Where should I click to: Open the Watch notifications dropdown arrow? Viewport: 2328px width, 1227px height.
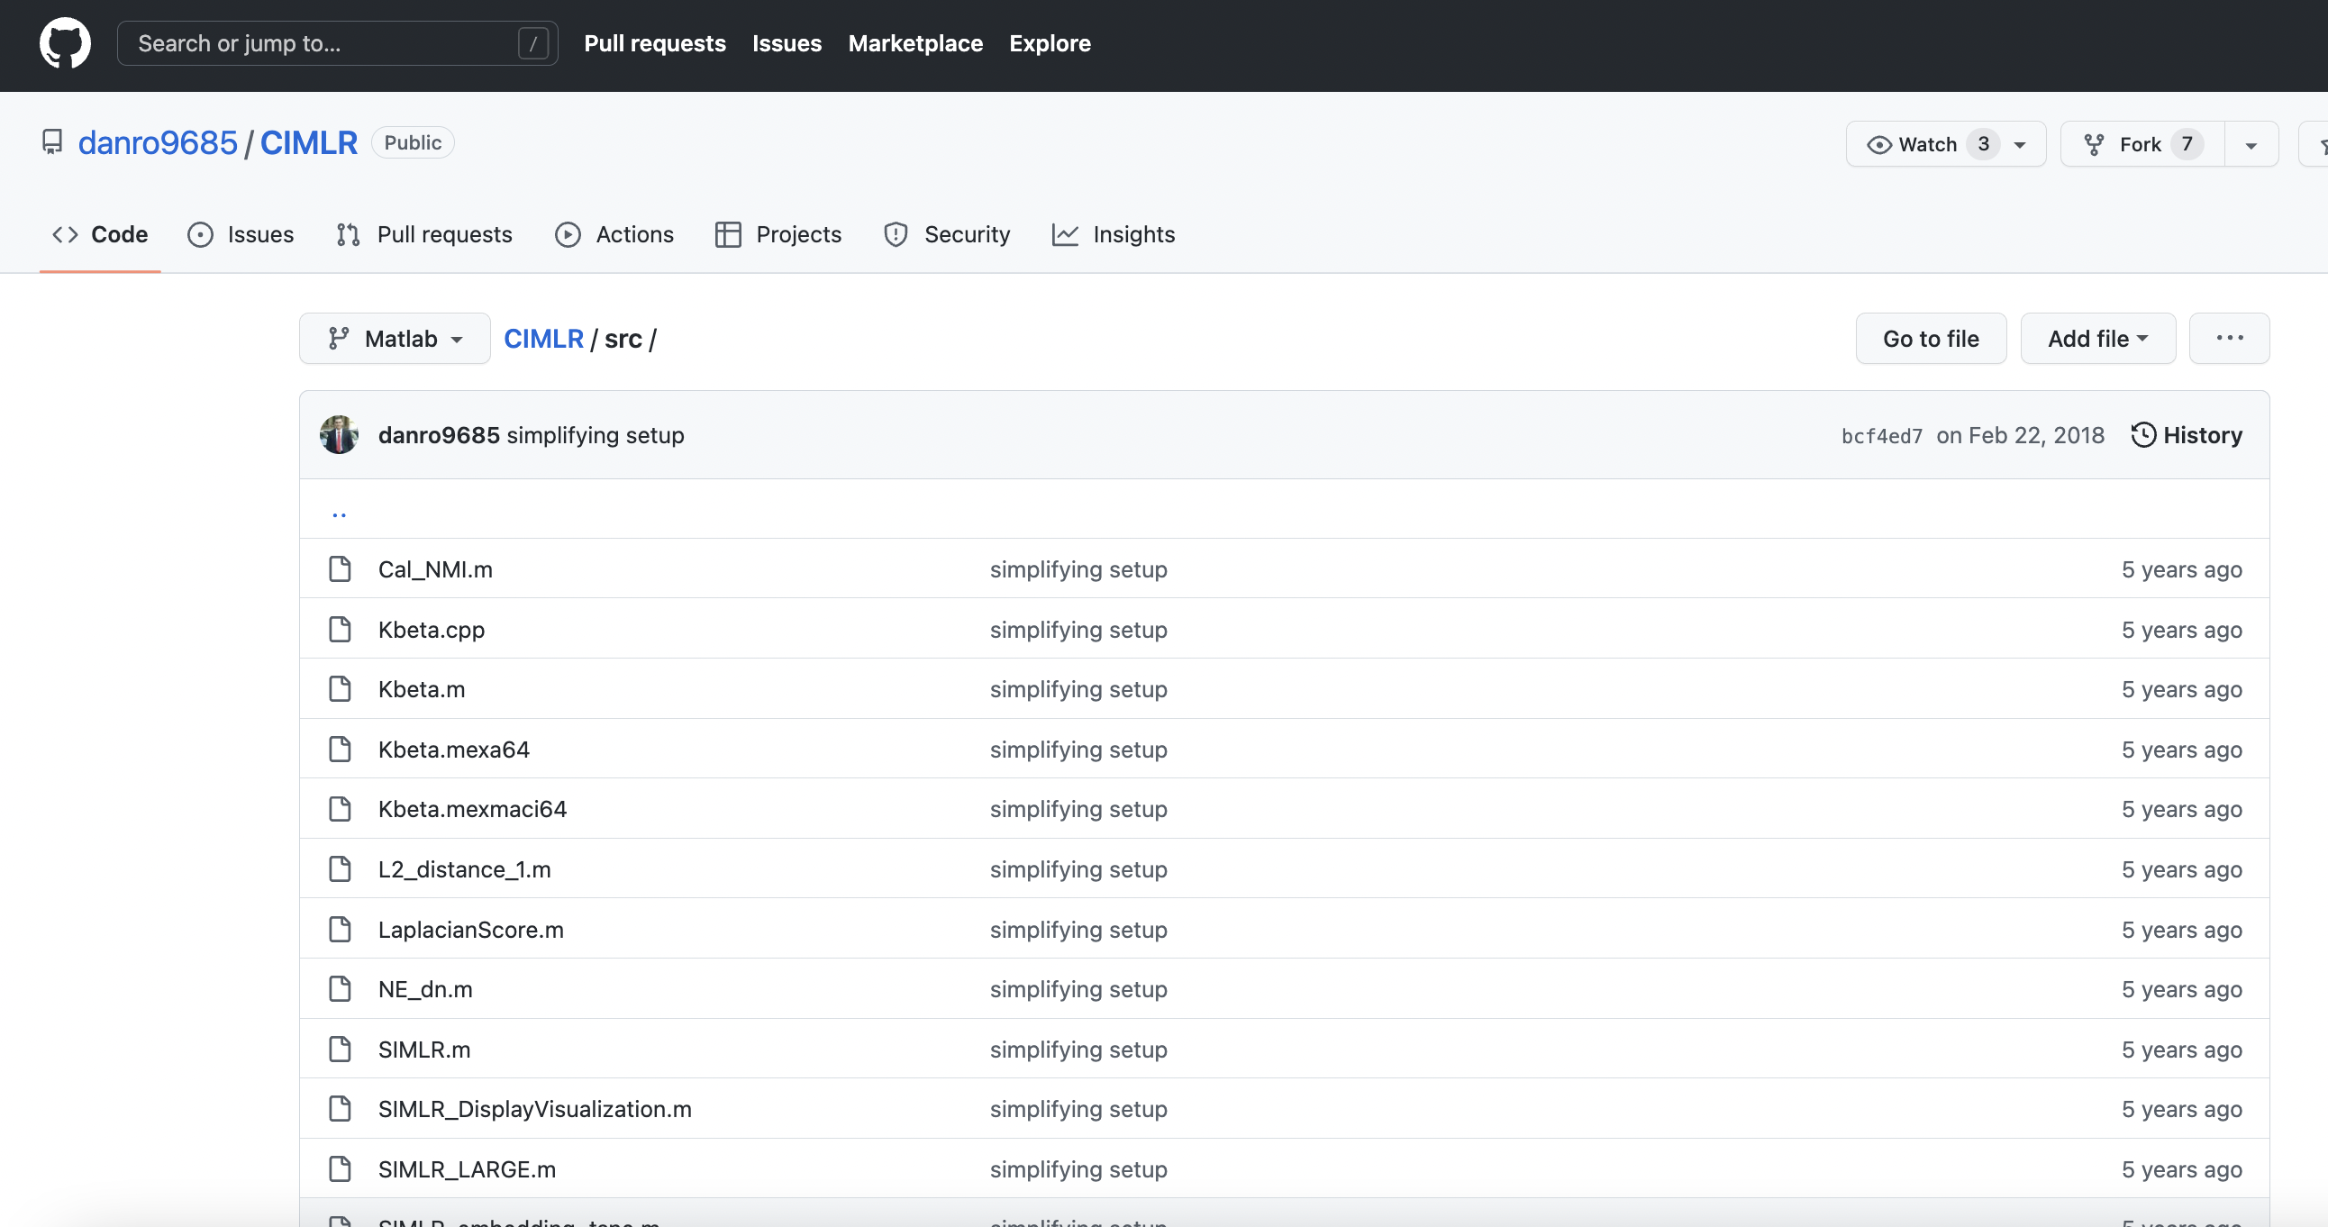click(2020, 144)
